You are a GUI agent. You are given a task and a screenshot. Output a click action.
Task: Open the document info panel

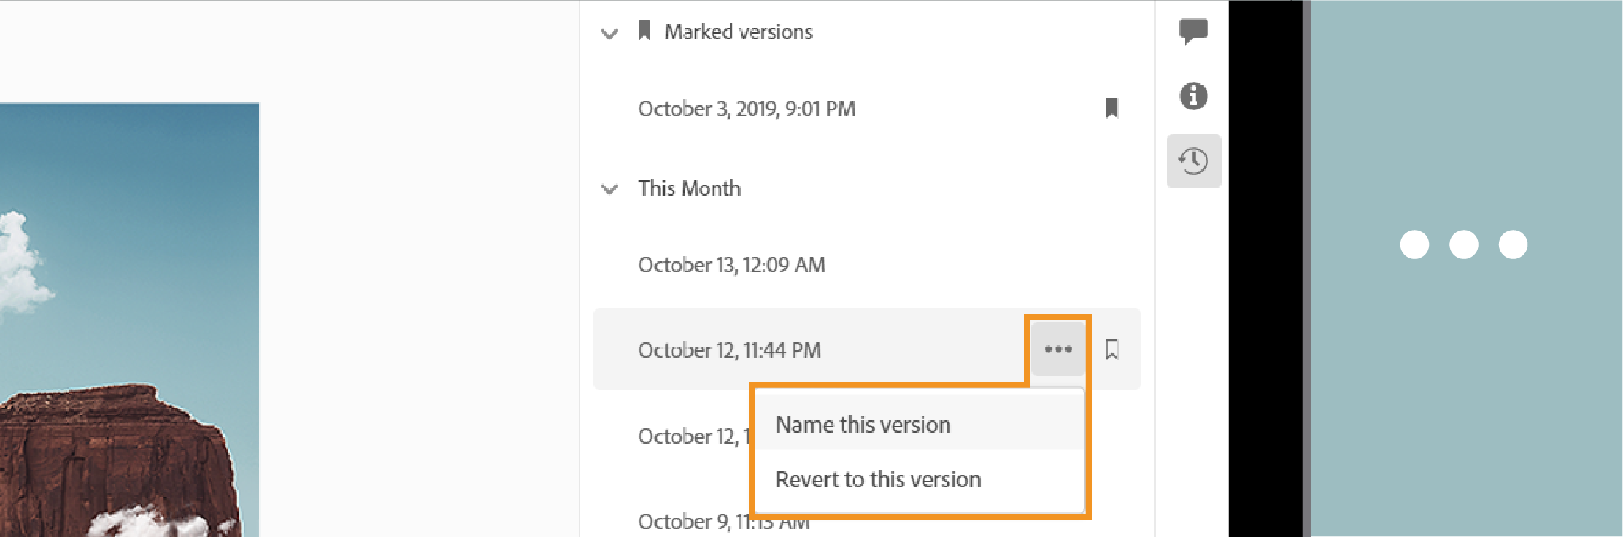(x=1193, y=96)
